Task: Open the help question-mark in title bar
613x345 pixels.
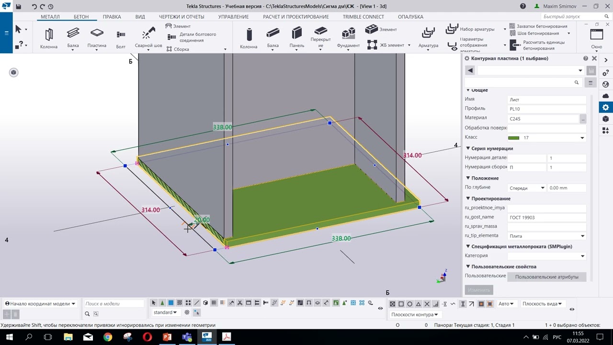Action: coord(523,6)
